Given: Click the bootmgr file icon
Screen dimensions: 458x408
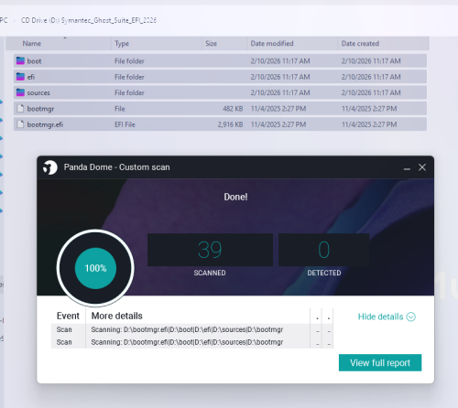Looking at the screenshot, I should tap(20, 108).
